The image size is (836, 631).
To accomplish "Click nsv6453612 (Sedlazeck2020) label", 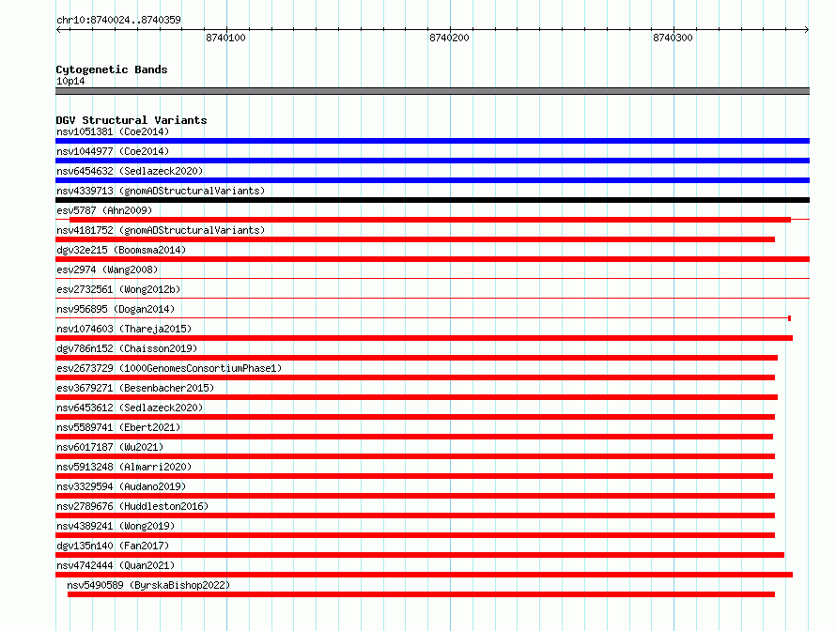I will 130,408.
